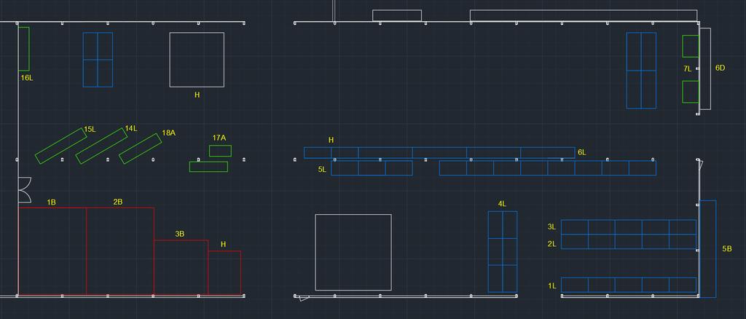Select the red block under the 1B label
The height and width of the screenshot is (319, 746).
[52, 251]
